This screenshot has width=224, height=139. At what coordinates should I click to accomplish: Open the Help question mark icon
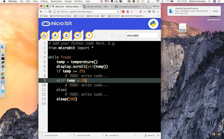click(89, 35)
